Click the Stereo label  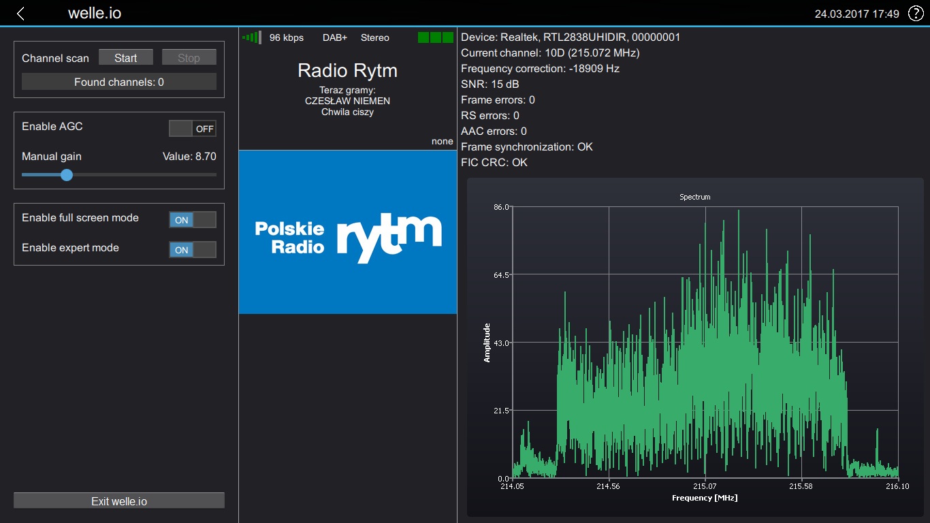375,37
